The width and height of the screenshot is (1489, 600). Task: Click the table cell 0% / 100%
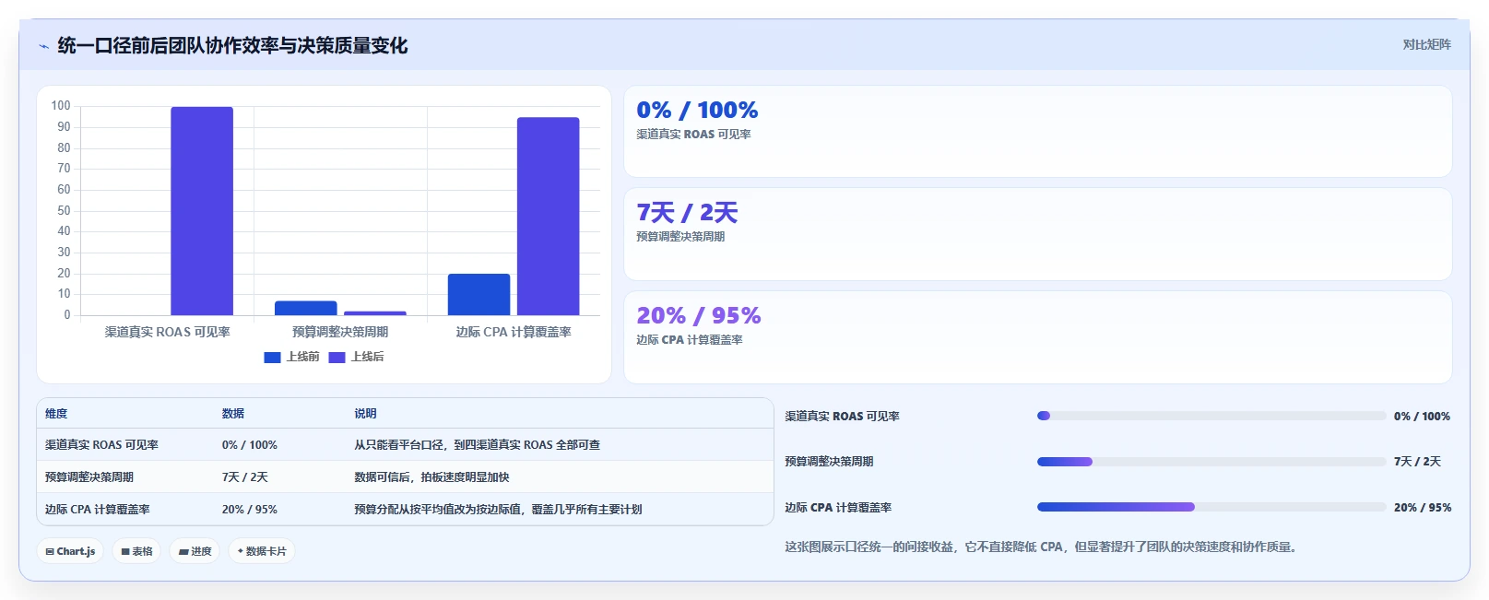click(x=250, y=445)
